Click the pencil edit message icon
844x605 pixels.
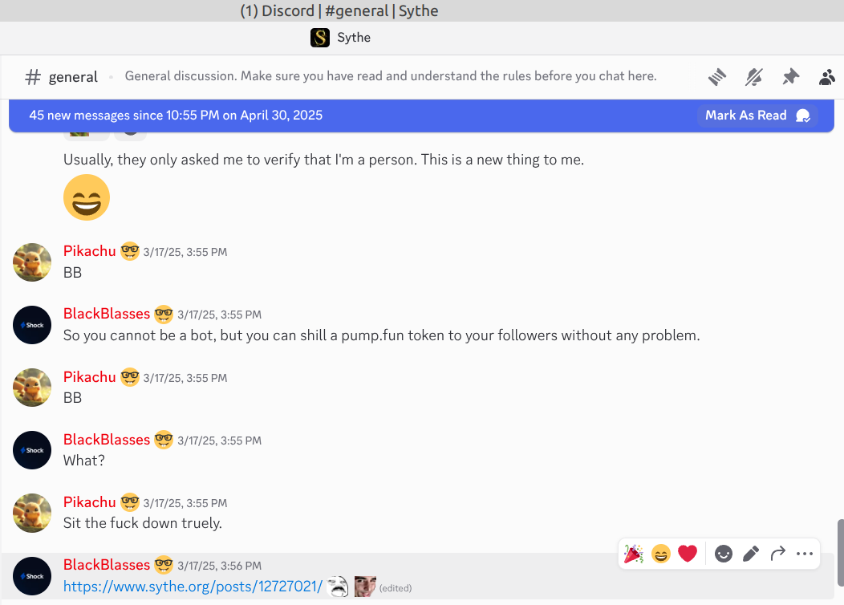[751, 554]
